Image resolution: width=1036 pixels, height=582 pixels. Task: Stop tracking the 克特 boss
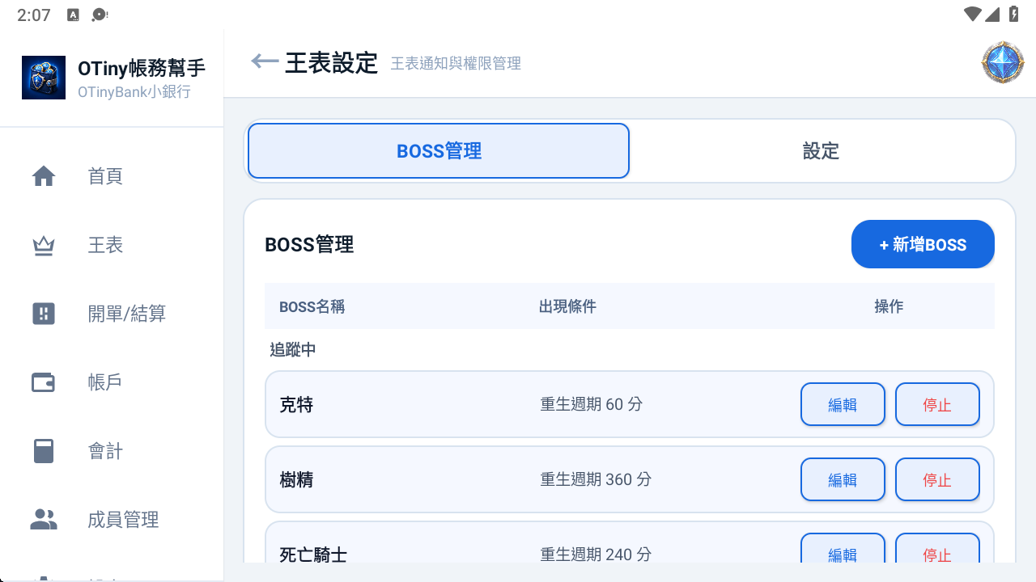937,404
